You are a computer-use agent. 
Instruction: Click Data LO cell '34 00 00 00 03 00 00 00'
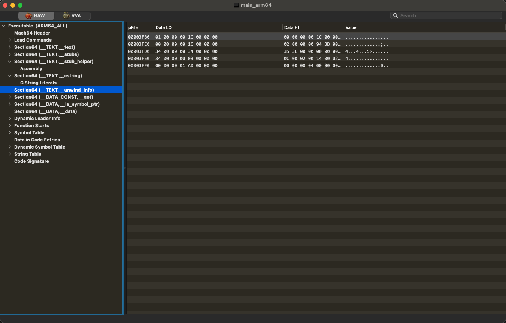(187, 59)
